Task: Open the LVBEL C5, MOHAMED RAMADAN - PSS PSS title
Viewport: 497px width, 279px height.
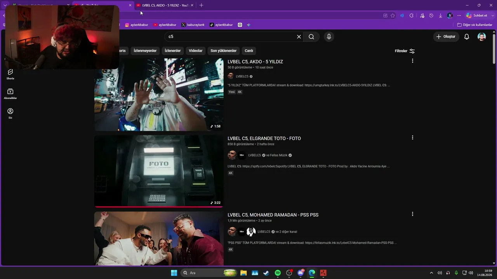Action: pos(273,215)
